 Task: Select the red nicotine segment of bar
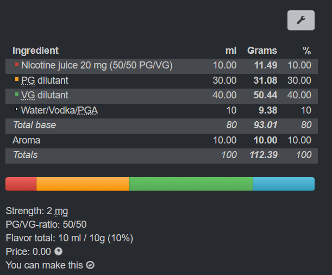coord(21,184)
